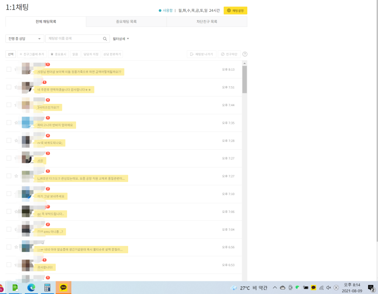The width and height of the screenshot is (378, 294).
Task: Check the box for the 오후 8:13 chat
Action: click(9, 69)
